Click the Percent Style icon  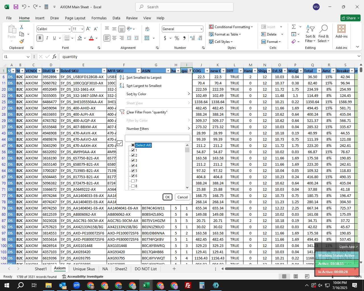(x=177, y=38)
